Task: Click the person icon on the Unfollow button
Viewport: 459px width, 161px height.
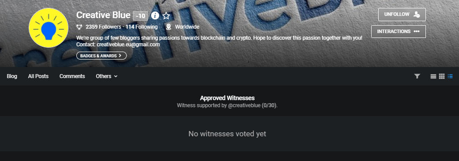Action: pos(417,15)
